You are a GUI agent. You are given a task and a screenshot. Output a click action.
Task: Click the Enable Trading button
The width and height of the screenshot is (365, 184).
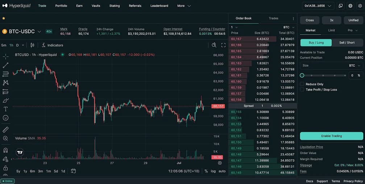coord(331,136)
